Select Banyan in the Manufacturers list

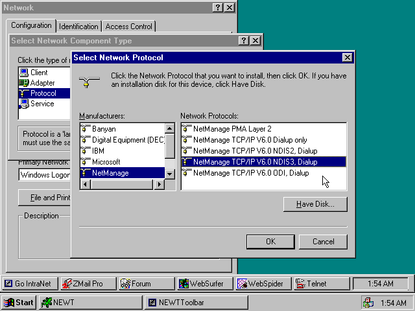[123, 129]
